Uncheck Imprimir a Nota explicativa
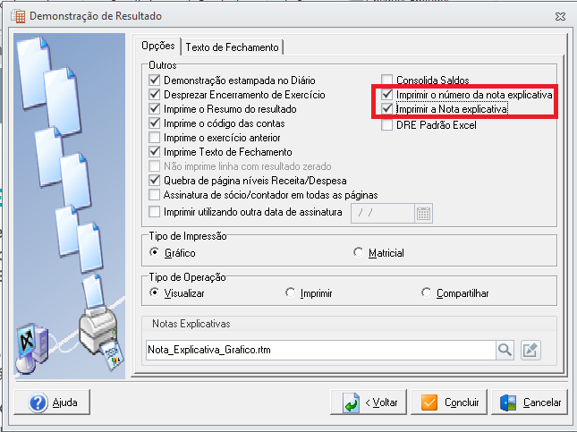The height and width of the screenshot is (432, 577). click(386, 109)
